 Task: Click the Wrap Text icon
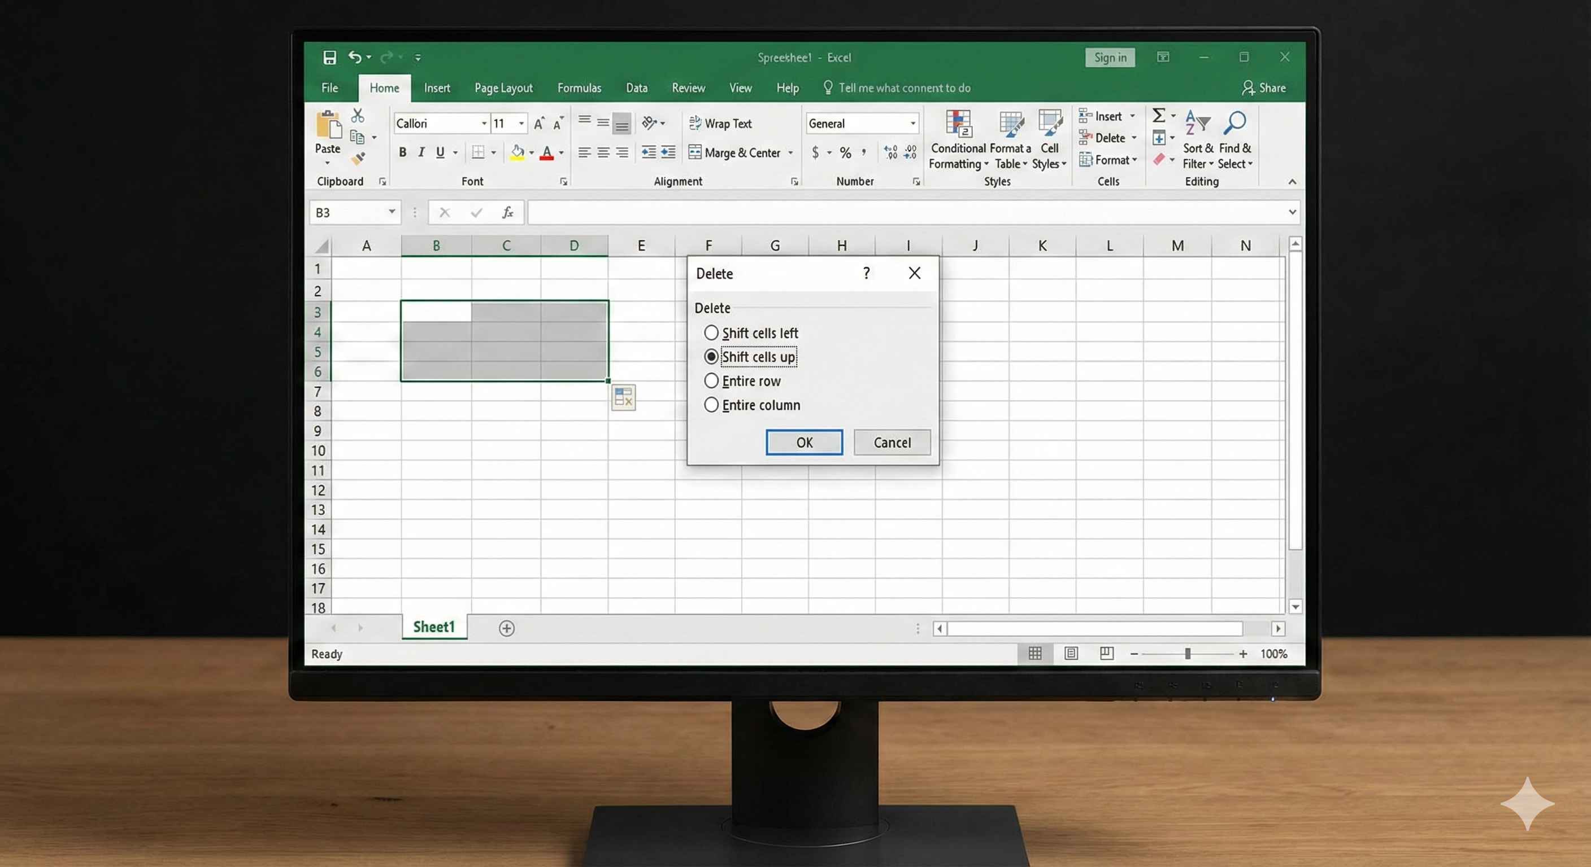coord(695,124)
